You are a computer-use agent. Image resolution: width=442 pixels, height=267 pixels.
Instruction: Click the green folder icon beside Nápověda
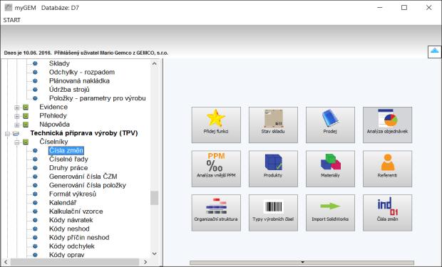pos(26,125)
